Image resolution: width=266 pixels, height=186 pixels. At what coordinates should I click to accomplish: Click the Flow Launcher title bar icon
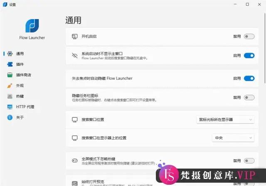click(5, 5)
